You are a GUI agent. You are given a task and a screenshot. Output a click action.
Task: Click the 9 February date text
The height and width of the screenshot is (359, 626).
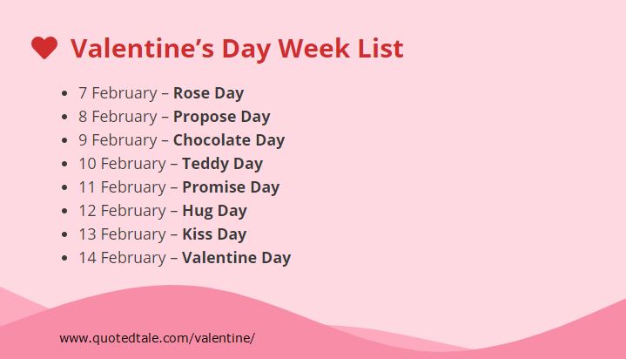click(x=118, y=140)
